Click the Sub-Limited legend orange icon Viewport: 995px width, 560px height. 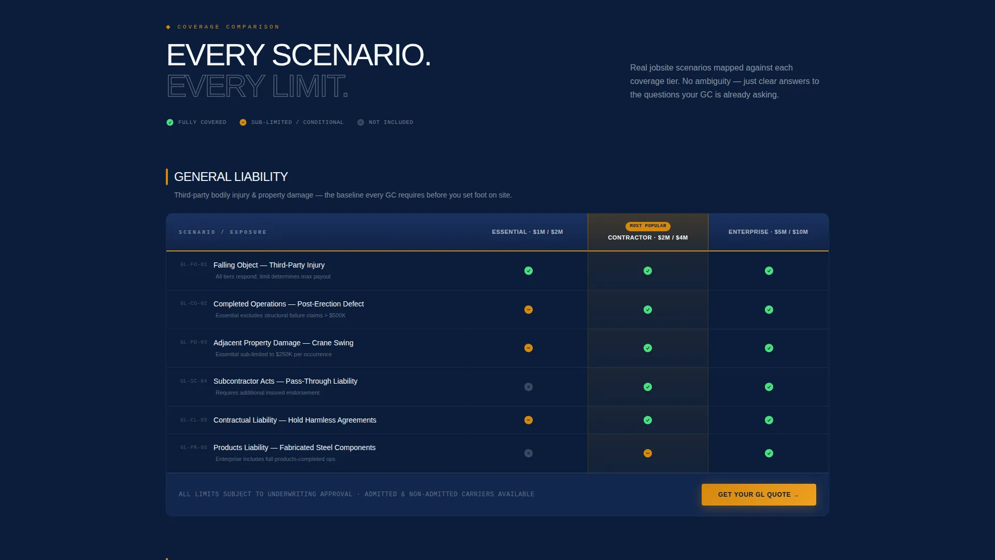click(x=243, y=122)
